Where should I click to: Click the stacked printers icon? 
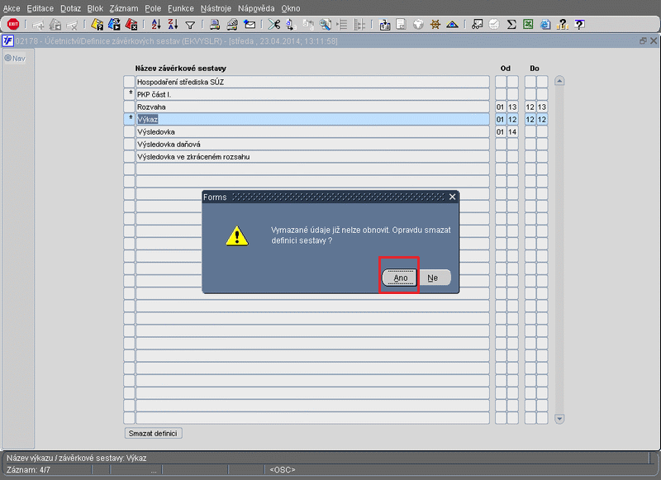[x=232, y=25]
